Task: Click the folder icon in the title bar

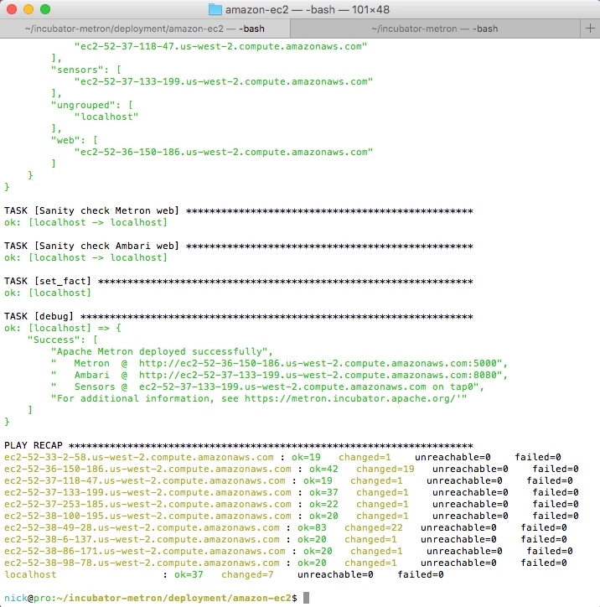Action: [215, 9]
